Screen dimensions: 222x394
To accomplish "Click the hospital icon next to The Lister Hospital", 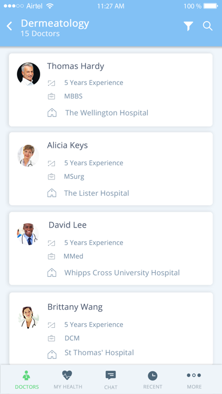I will (52, 193).
